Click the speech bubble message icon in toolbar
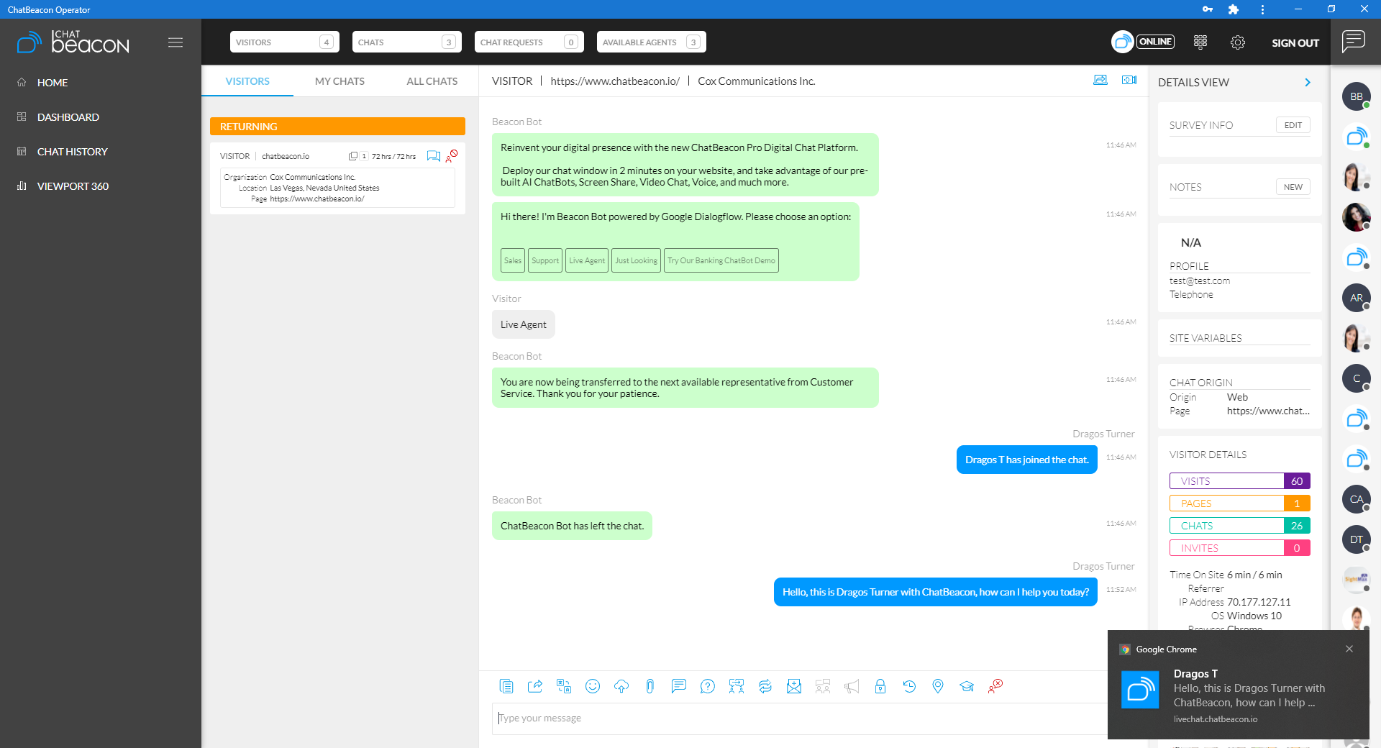Image resolution: width=1381 pixels, height=748 pixels. pos(679,686)
